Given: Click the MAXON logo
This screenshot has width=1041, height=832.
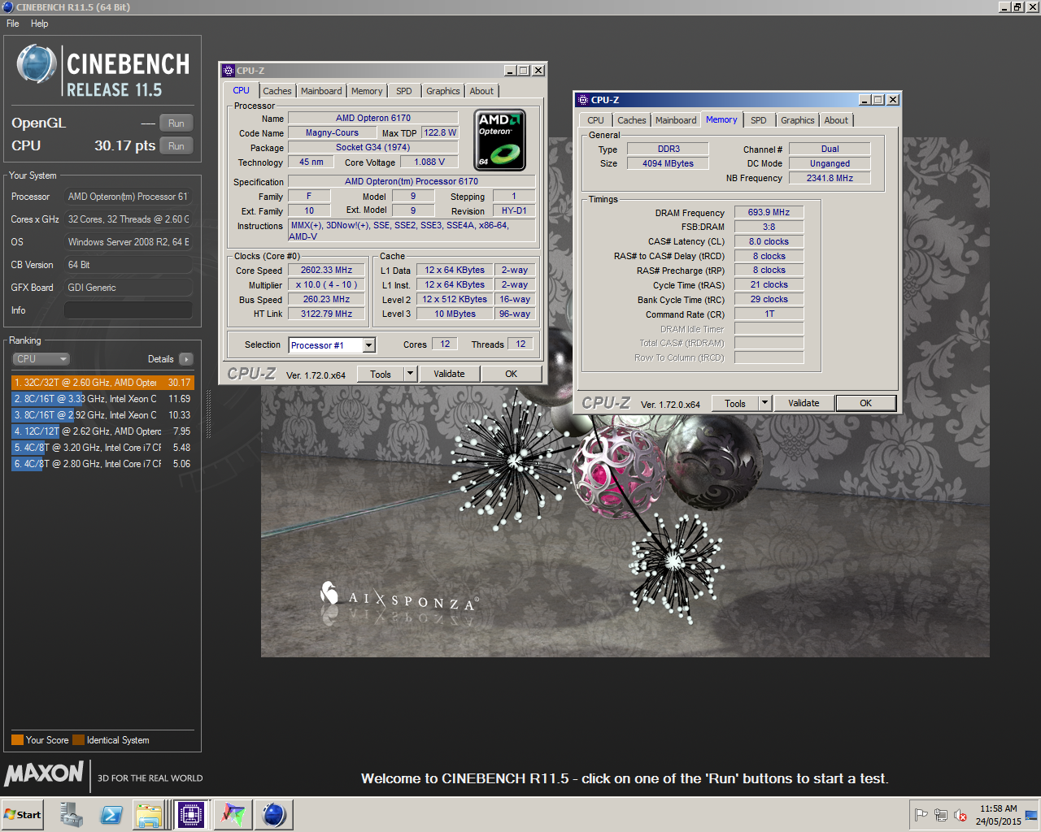Looking at the screenshot, I should point(44,773).
